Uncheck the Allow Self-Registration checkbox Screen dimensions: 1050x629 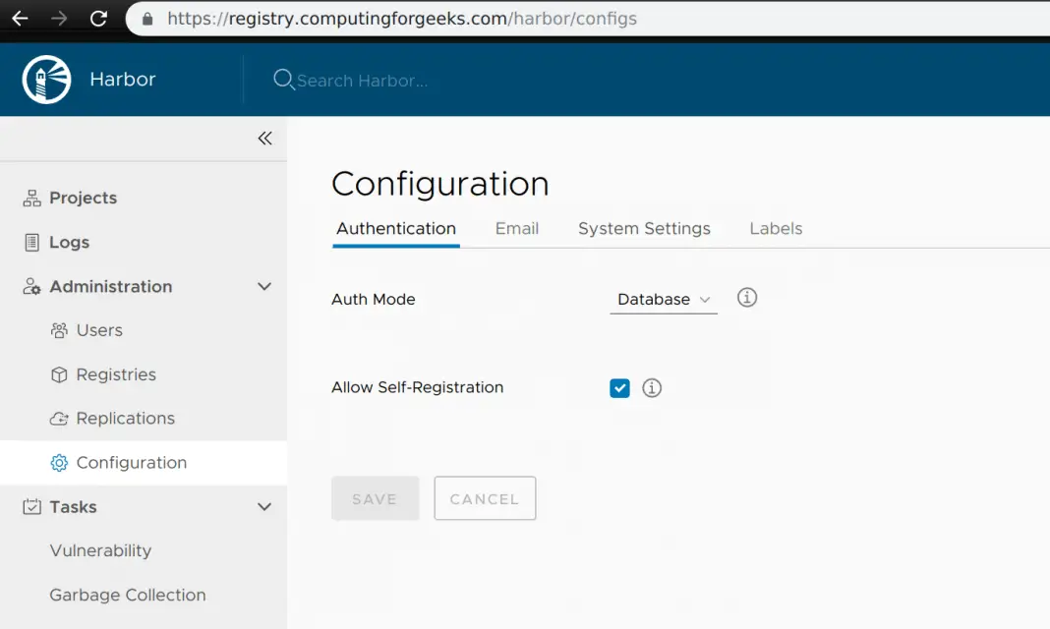pos(619,388)
